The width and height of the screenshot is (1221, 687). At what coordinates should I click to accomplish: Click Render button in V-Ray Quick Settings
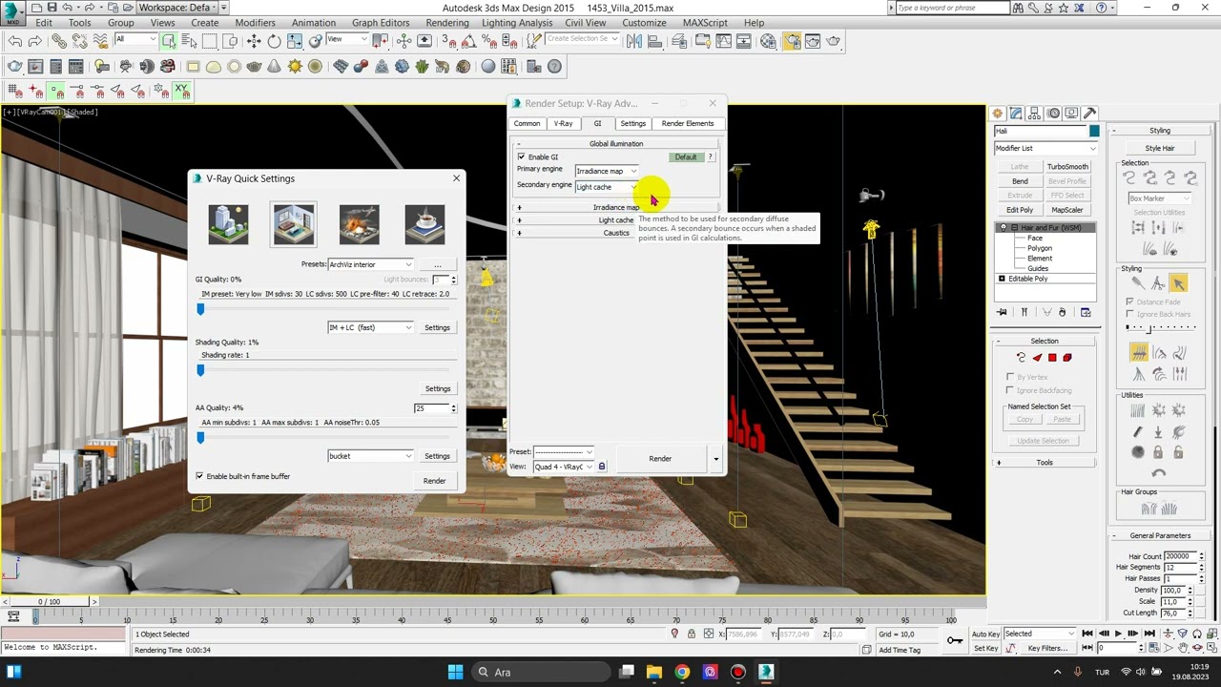tap(434, 481)
